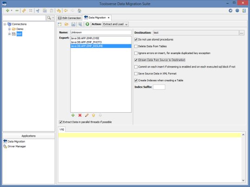Collapse the Connections tree root
The width and height of the screenshot is (250, 187).
click(x=5, y=24)
